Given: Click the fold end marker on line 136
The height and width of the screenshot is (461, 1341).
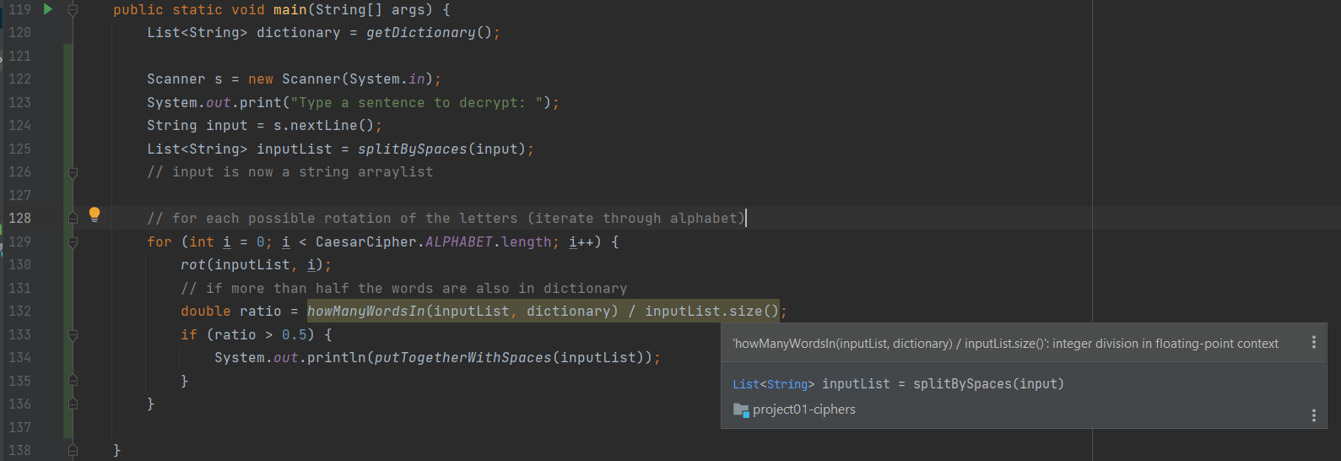Looking at the screenshot, I should 73,404.
